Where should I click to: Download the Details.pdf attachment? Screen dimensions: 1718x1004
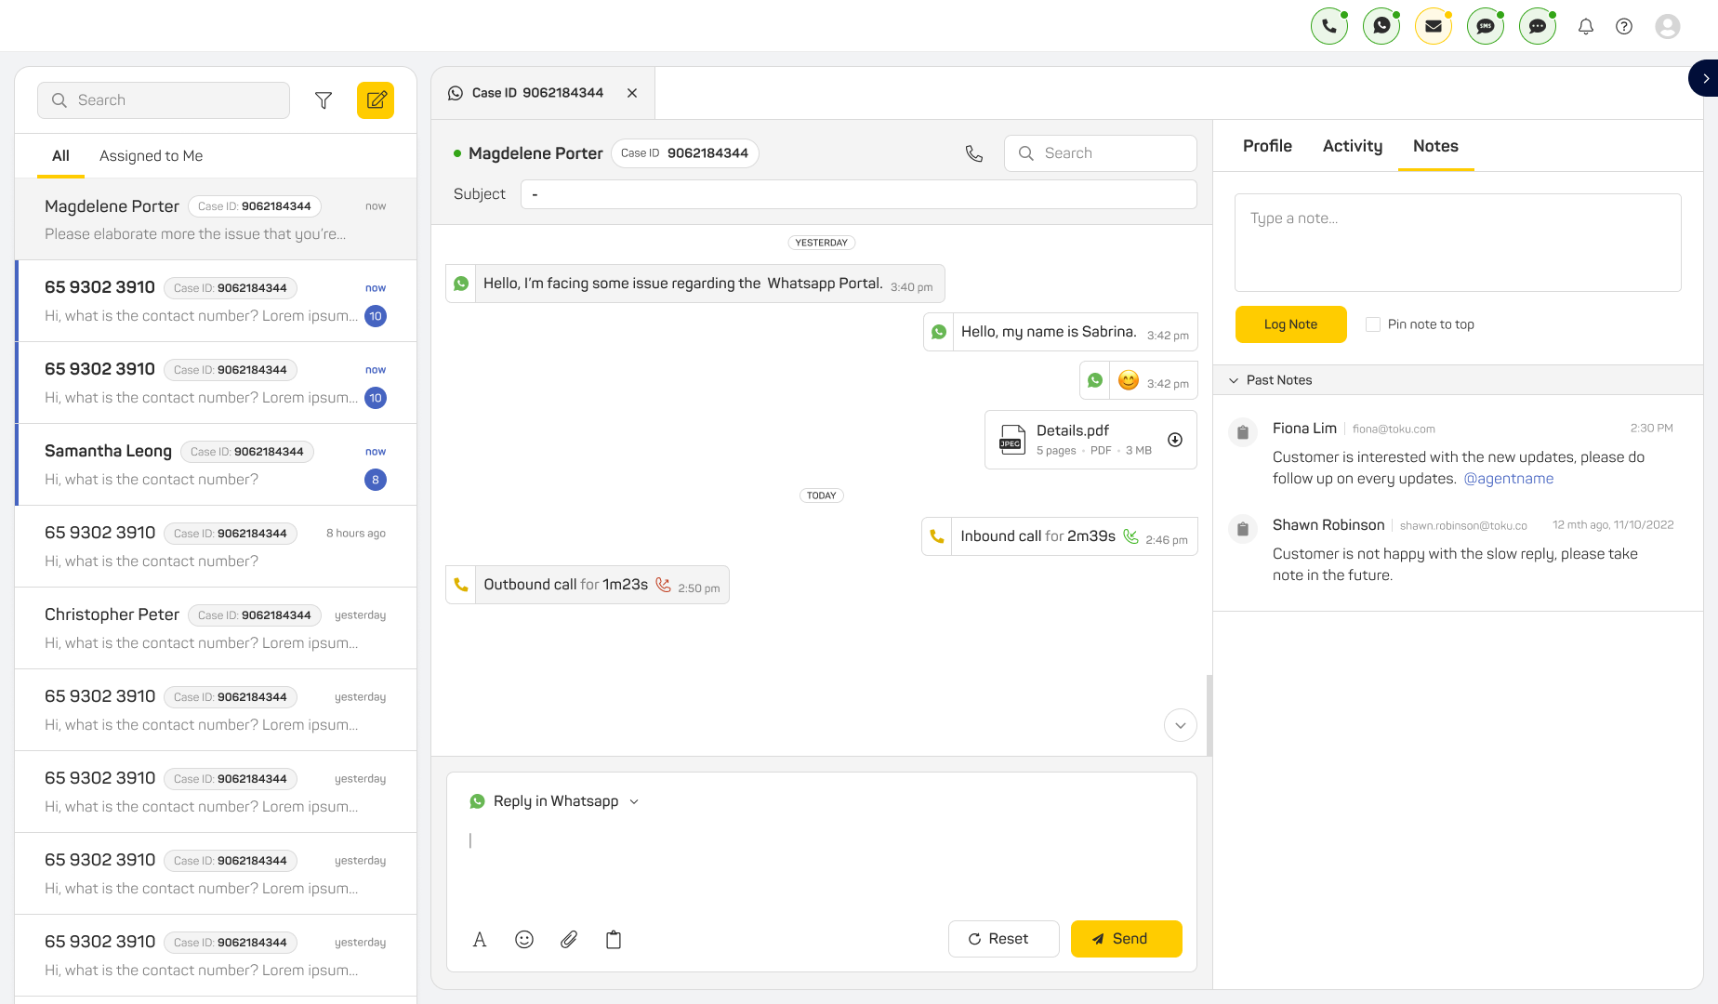[1175, 440]
